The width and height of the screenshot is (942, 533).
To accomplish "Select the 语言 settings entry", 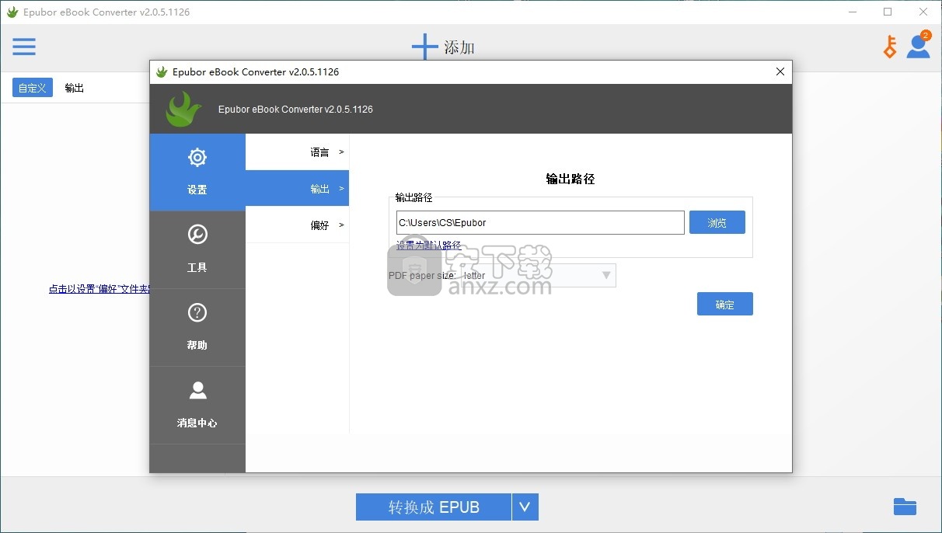I will (x=297, y=152).
